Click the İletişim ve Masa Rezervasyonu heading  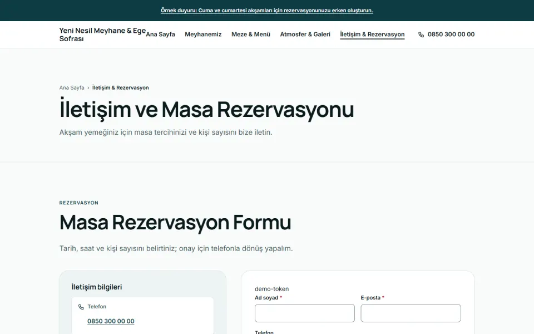[x=207, y=110]
